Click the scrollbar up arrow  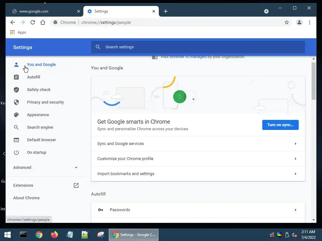pos(314,59)
